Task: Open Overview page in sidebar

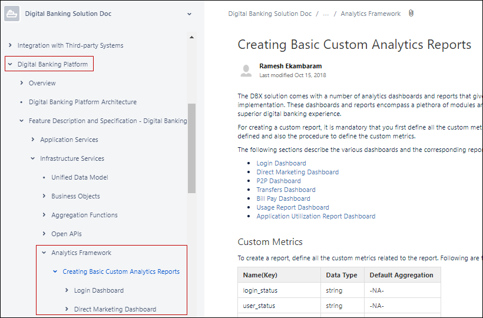Action: point(42,83)
